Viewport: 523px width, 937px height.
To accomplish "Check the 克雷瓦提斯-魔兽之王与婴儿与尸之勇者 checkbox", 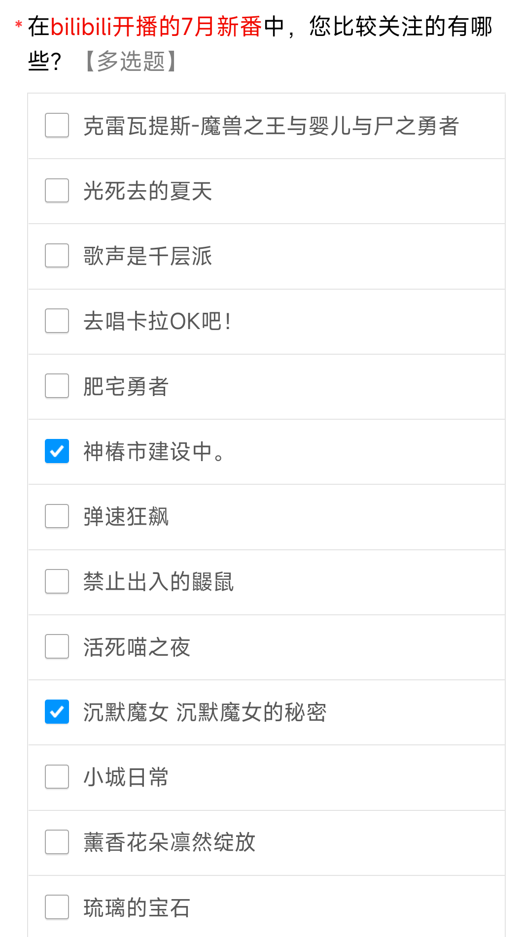I will coord(57,125).
